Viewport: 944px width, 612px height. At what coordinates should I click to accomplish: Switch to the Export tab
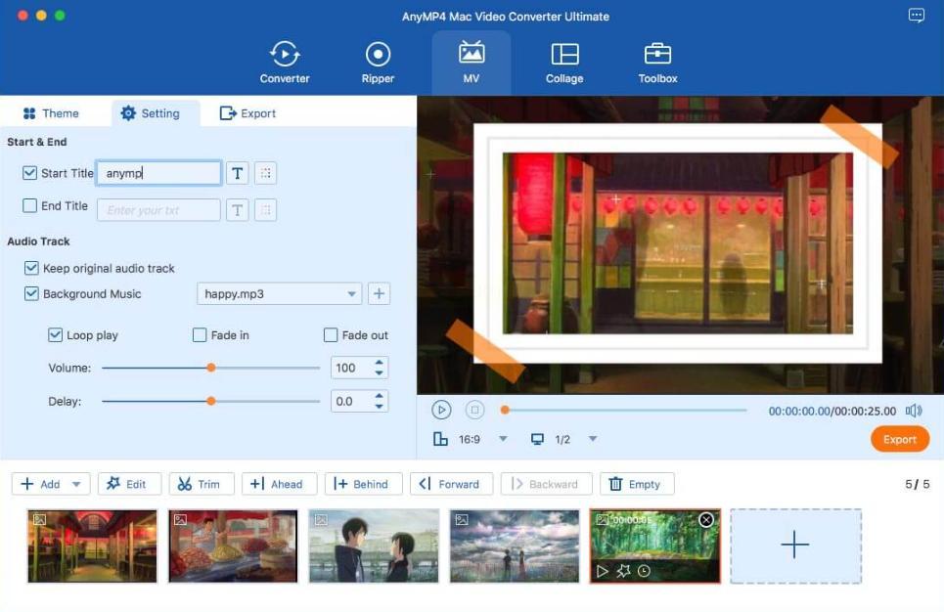tap(247, 113)
